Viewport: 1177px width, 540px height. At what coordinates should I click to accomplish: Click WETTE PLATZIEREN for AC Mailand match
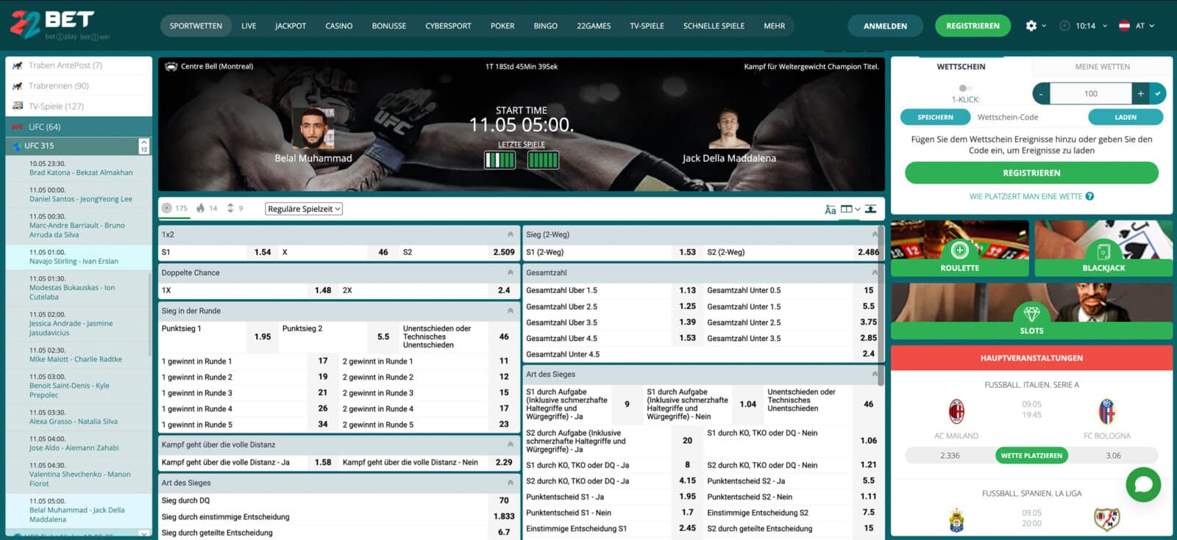[x=1031, y=456]
